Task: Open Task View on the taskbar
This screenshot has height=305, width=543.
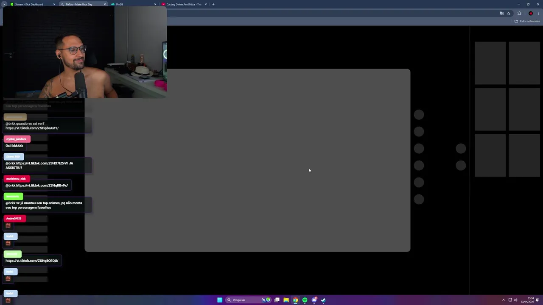Action: (x=277, y=300)
